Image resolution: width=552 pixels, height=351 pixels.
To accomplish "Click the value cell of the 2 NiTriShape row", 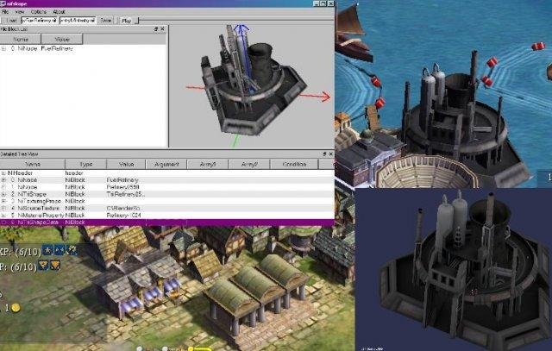I will 126,194.
